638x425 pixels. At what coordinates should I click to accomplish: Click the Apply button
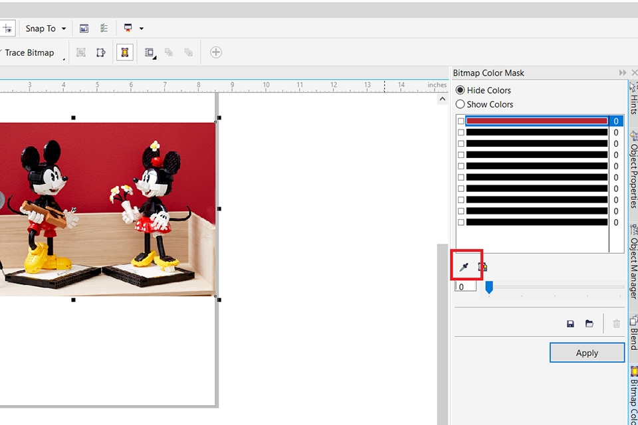[x=587, y=353]
